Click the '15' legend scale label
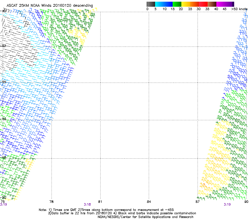The width and height of the screenshot is (249, 219). 173,9
